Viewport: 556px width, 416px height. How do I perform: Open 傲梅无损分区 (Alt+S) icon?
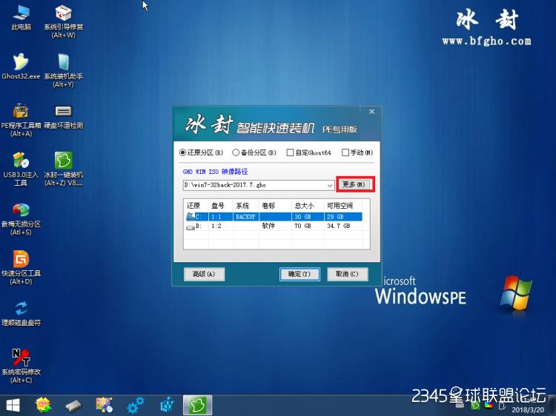tap(21, 219)
